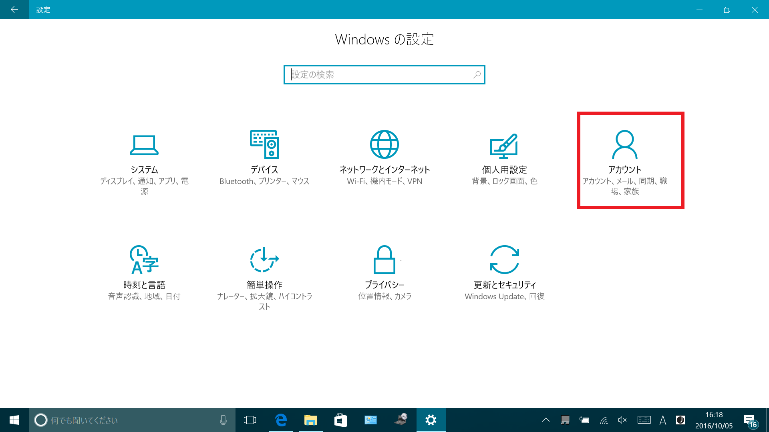Close the 設定 window

[755, 10]
